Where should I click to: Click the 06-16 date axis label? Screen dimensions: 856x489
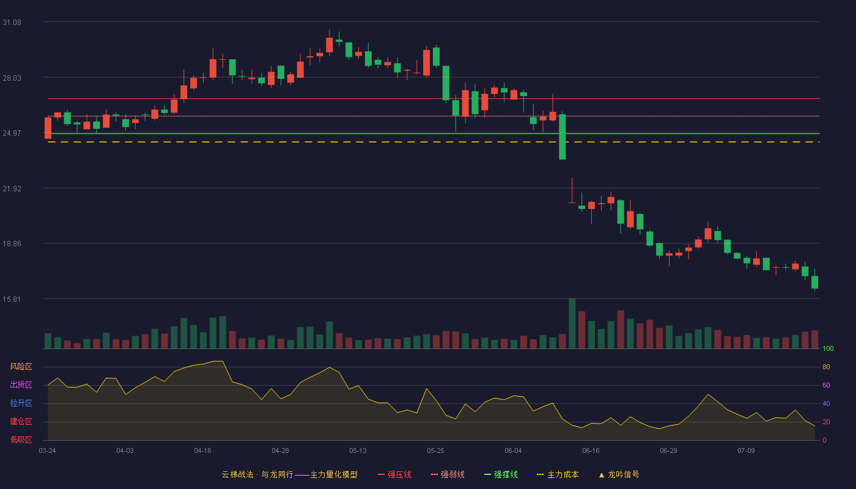tap(591, 450)
